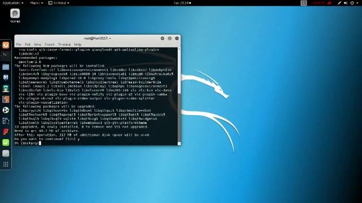Show all applications grid
Image resolution: width=362 pixels, height=203 pixels.
tap(6, 164)
